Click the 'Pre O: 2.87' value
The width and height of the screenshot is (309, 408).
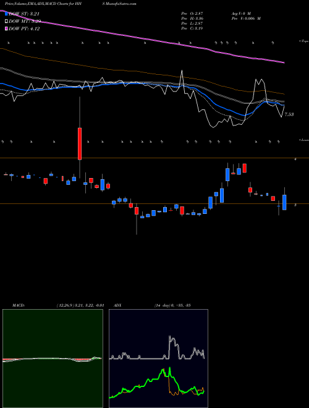tap(192, 13)
